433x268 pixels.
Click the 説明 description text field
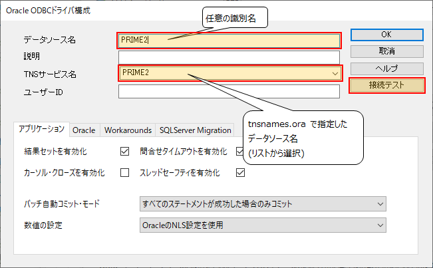229,57
